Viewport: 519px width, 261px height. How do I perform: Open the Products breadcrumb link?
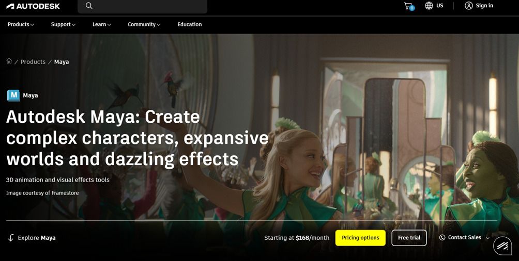click(33, 62)
